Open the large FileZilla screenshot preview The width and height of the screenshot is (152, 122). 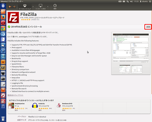click(131, 48)
